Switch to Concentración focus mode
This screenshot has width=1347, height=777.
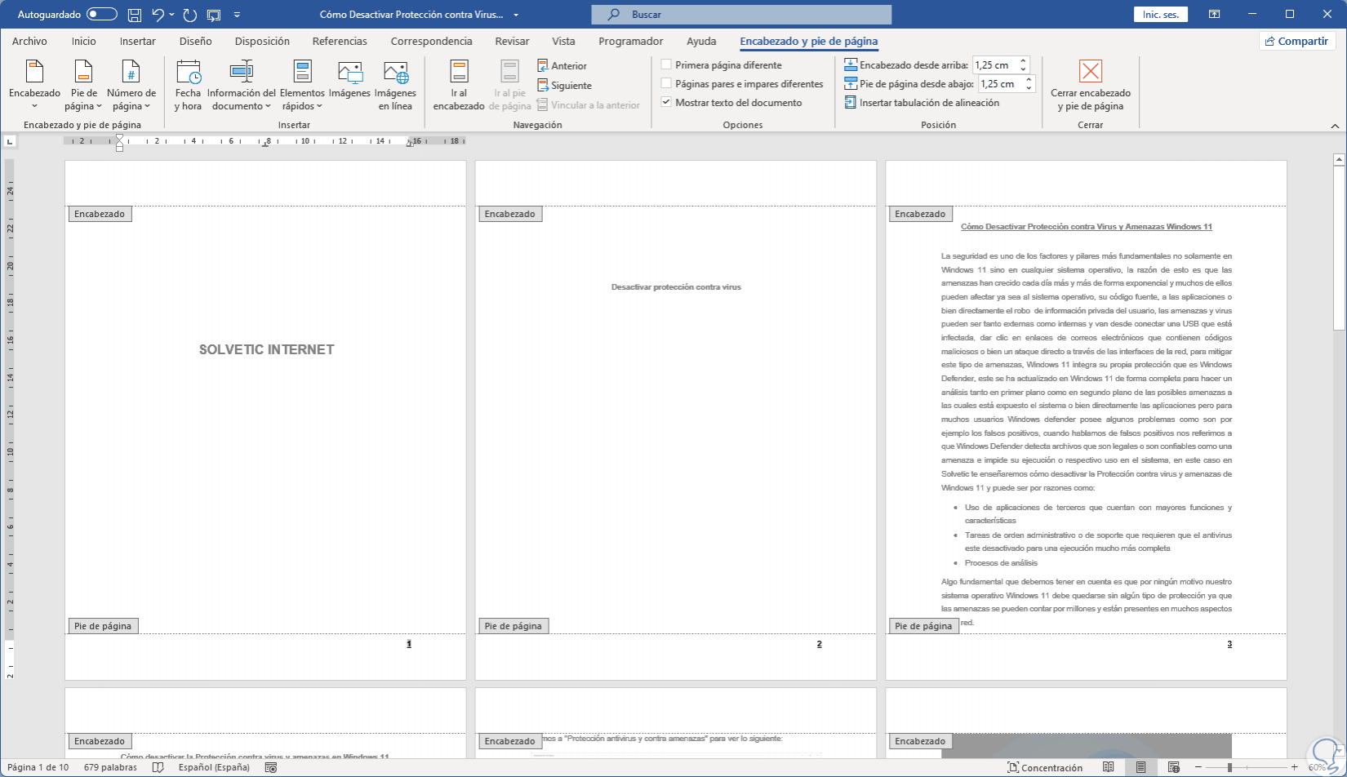pyautogui.click(x=1045, y=767)
